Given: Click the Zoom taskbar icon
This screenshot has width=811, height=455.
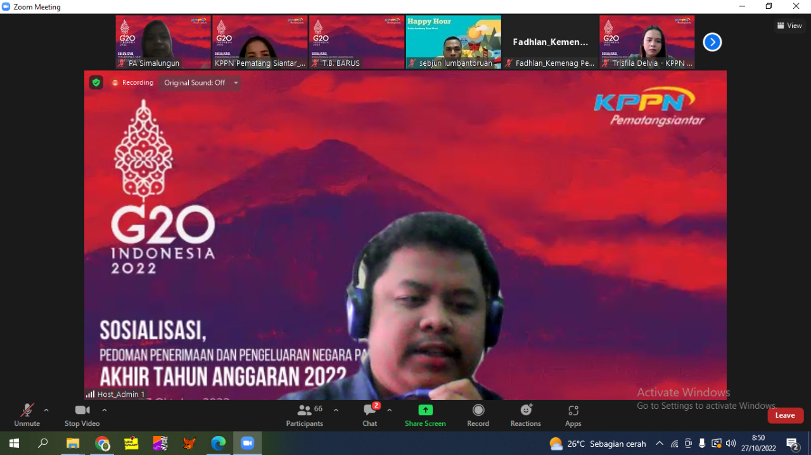Looking at the screenshot, I should pos(247,443).
